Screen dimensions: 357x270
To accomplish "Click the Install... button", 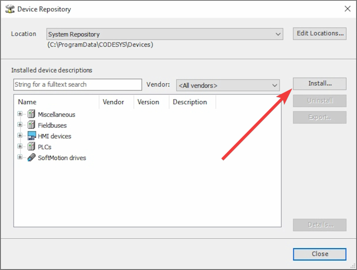I will click(x=320, y=84).
